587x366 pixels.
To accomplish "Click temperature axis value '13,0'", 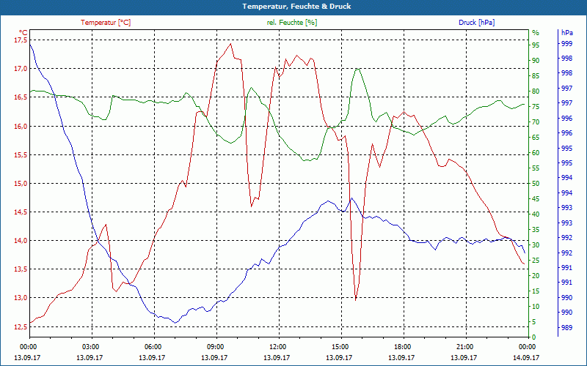I will click(21, 298).
